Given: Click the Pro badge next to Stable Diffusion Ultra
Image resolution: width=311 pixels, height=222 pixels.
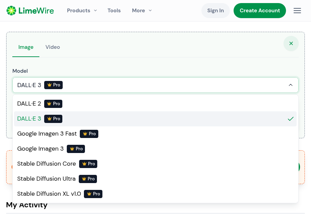Looking at the screenshot, I should (x=88, y=179).
